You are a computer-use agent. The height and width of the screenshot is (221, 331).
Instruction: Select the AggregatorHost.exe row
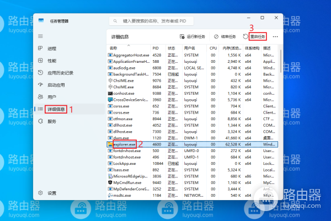point(192,55)
